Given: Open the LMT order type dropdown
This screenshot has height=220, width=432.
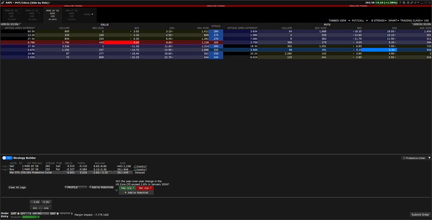Looking at the screenshot, I should 15,213.
